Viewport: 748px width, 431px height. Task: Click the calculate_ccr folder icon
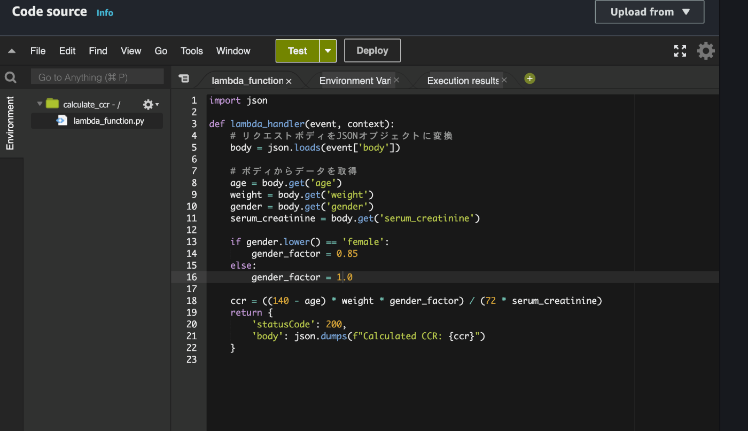coord(52,104)
